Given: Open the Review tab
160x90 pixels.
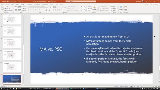Looking at the screenshot, I should tap(52, 4).
